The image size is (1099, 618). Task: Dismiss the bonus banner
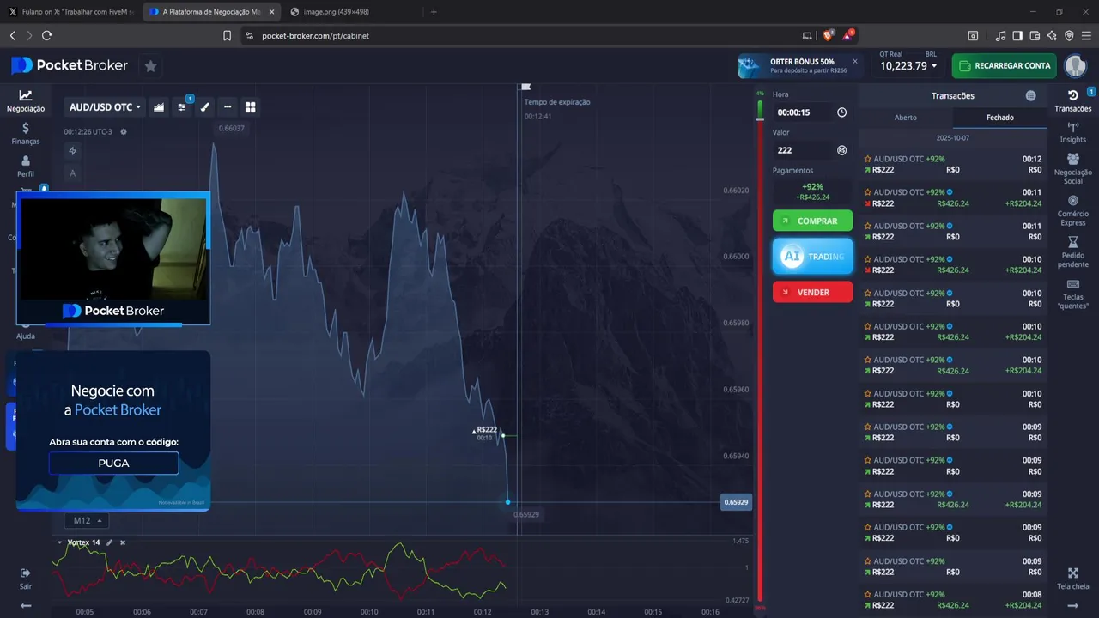[x=855, y=61]
